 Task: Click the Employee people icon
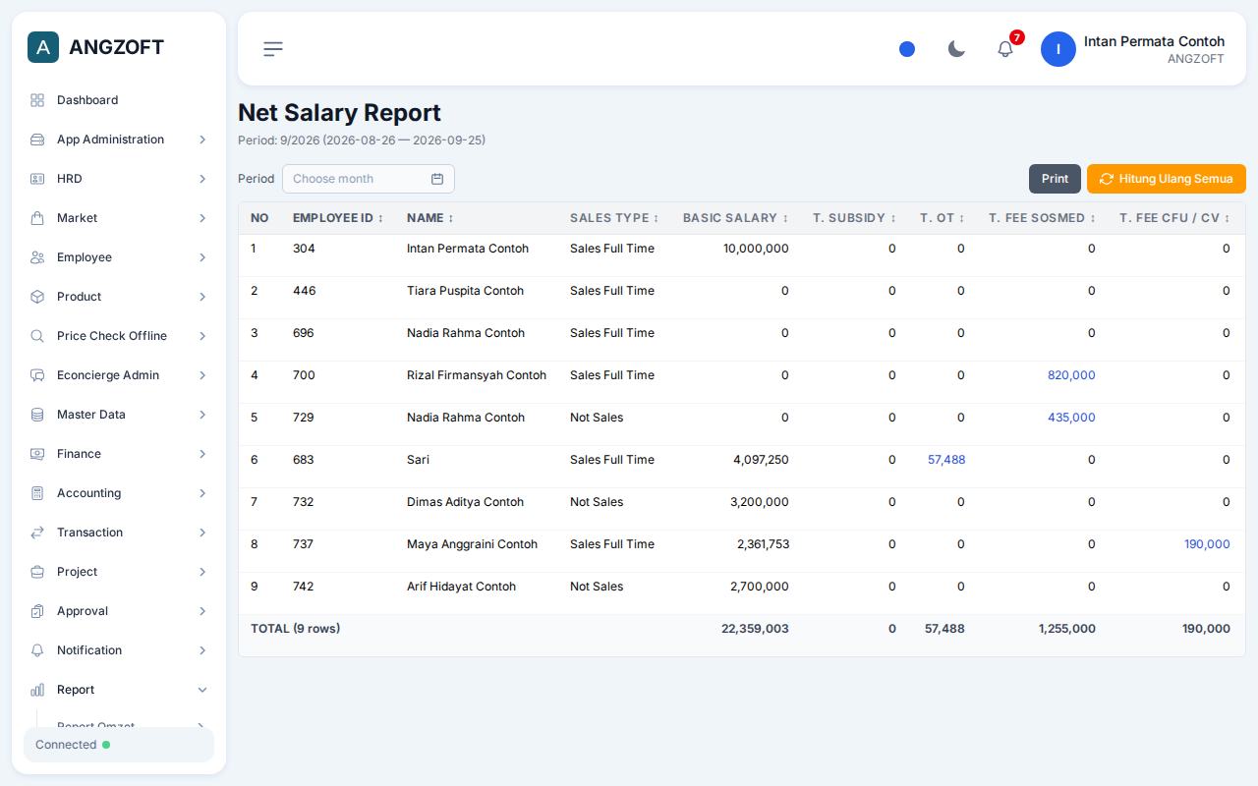[37, 257]
